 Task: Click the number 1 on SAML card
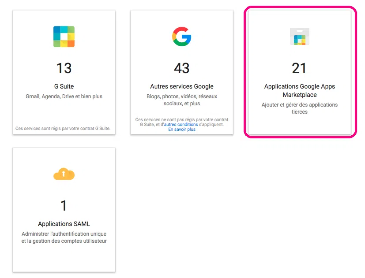coord(64,206)
